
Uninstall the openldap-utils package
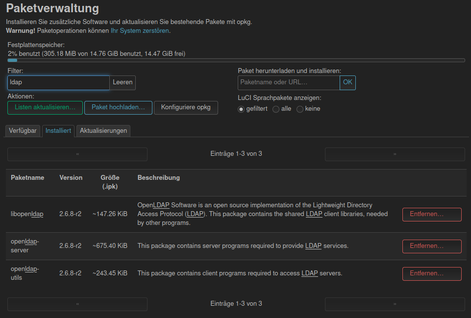432,273
